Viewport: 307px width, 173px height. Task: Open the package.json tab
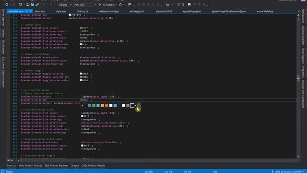(x=137, y=12)
